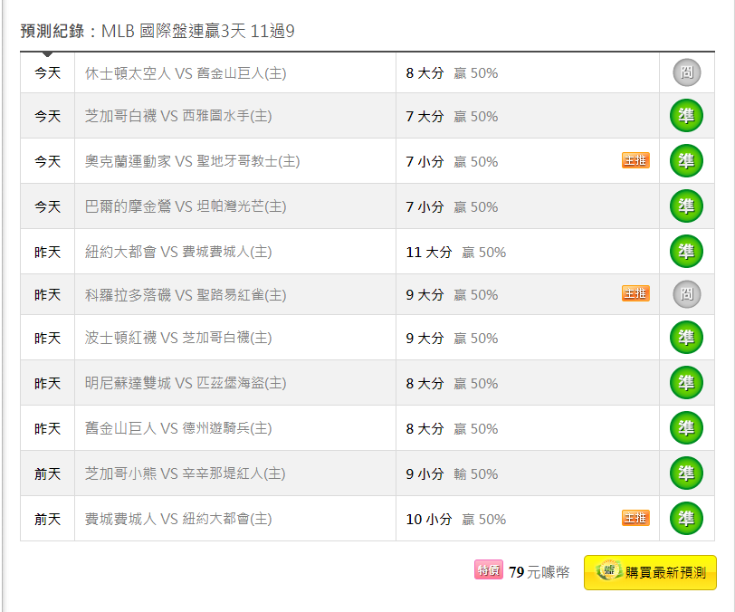The height and width of the screenshot is (612, 735).
Task: Click 昨天 cell in 波士頓紅襪 row
Action: point(47,338)
